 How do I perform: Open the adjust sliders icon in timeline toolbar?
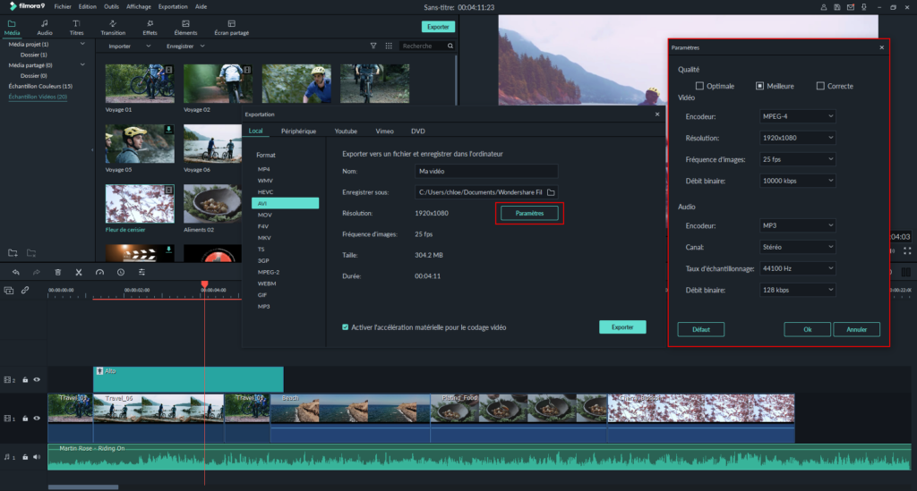(141, 272)
